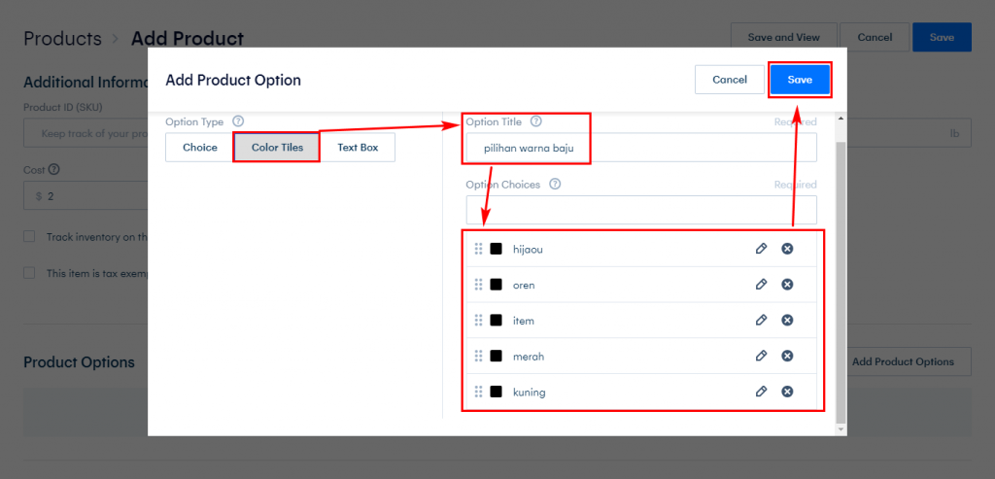Go to Products breadcrumb link
Image resolution: width=995 pixels, height=479 pixels.
[62, 38]
